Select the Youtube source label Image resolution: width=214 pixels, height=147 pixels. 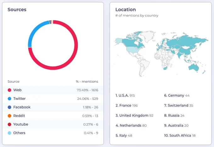click(20, 124)
